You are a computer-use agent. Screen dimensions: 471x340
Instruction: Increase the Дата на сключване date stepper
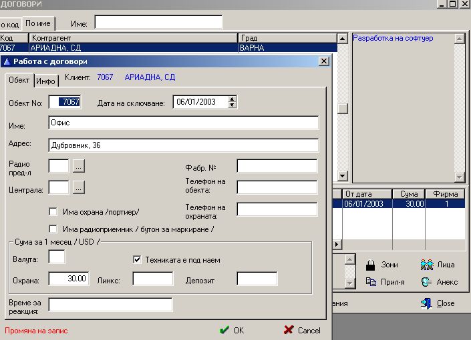pyautogui.click(x=232, y=99)
